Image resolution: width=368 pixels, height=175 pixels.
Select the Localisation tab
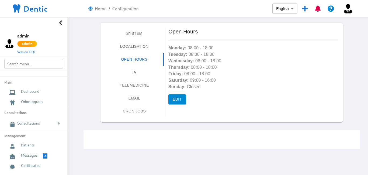134,46
